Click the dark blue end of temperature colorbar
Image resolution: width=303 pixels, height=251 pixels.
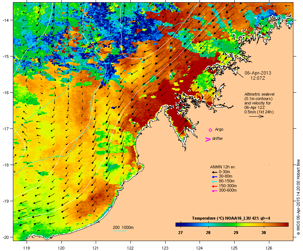tap(178, 224)
